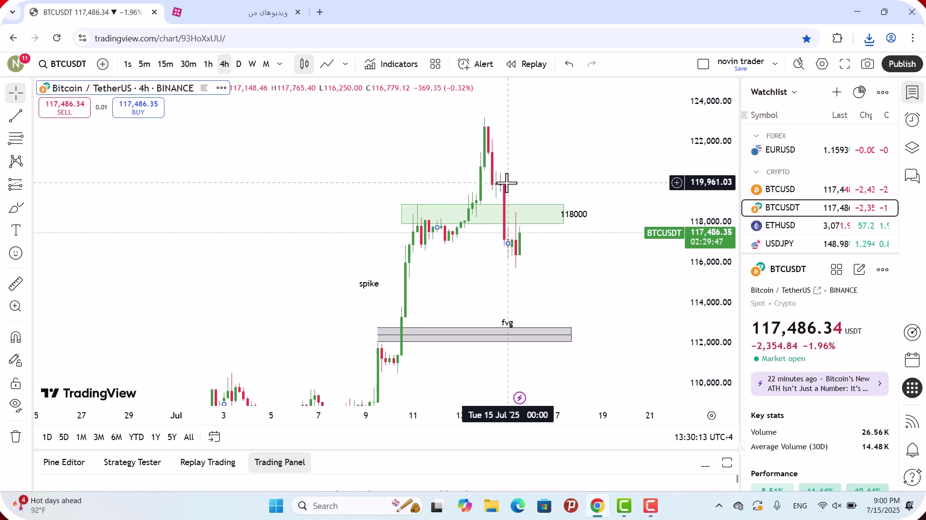Open the economic calendar panel
This screenshot has width=926, height=520.
pyautogui.click(x=912, y=360)
